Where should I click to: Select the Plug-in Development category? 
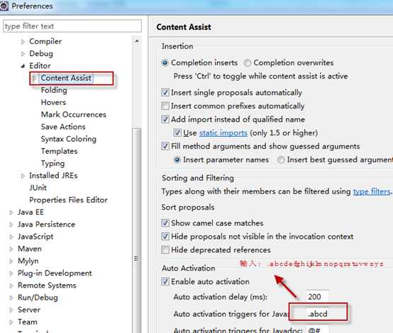click(x=55, y=273)
